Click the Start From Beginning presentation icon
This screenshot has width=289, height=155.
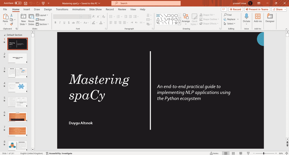43,3
